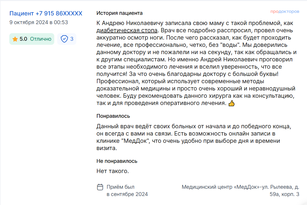
Task: Click the verification badge number 3
Action: (x=72, y=39)
